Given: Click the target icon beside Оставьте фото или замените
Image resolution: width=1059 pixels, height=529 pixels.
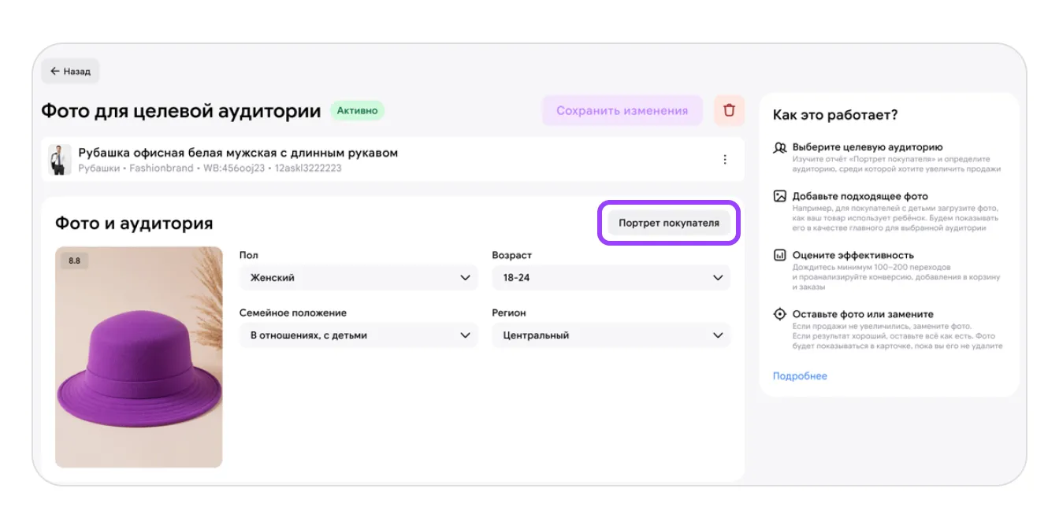Looking at the screenshot, I should pyautogui.click(x=779, y=314).
